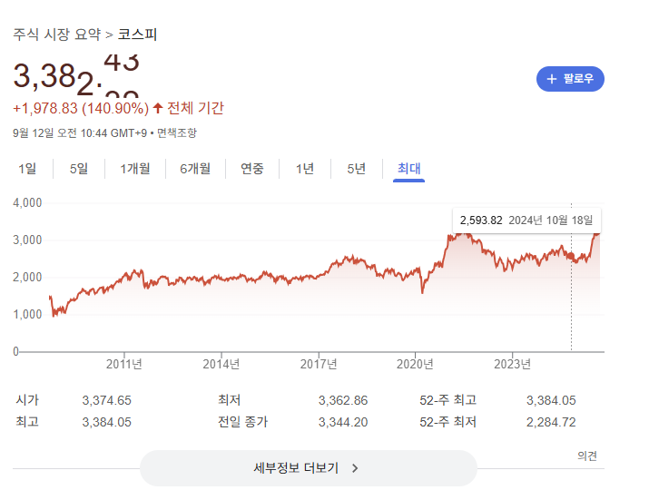
Task: Open the 의견 feedback link
Action: click(x=587, y=456)
